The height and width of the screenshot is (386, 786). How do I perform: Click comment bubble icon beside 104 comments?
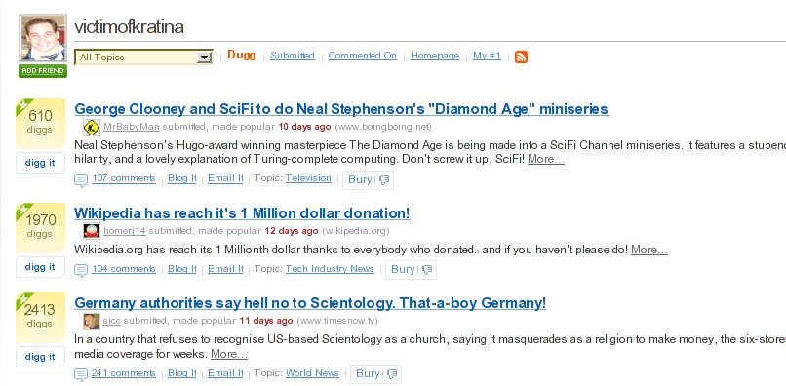click(81, 271)
